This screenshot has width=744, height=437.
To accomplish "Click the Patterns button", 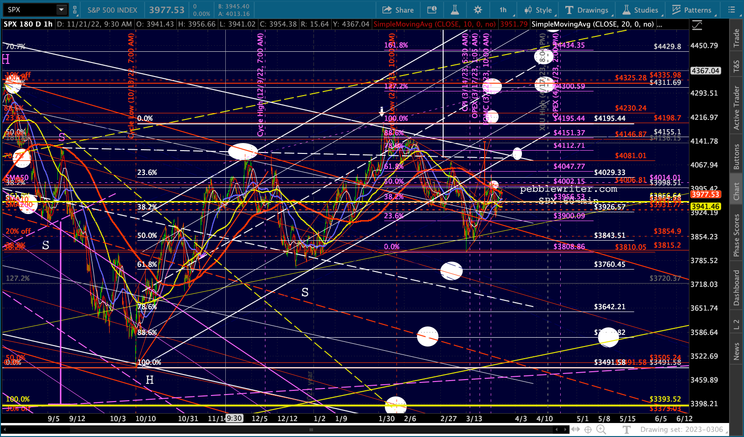I will [x=692, y=10].
